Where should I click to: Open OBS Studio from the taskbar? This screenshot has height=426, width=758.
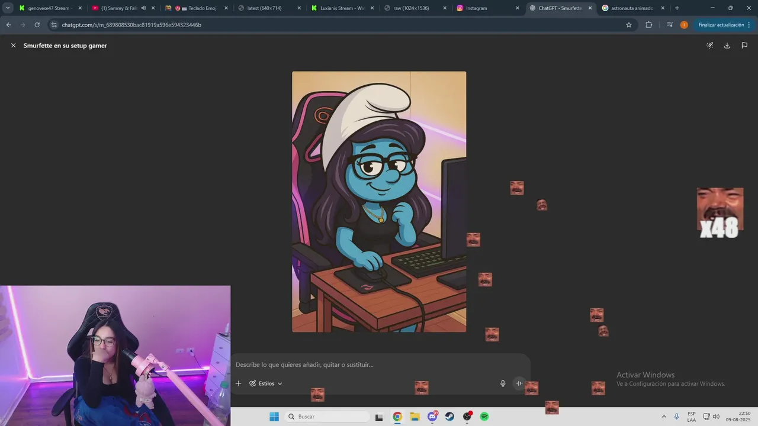(467, 417)
